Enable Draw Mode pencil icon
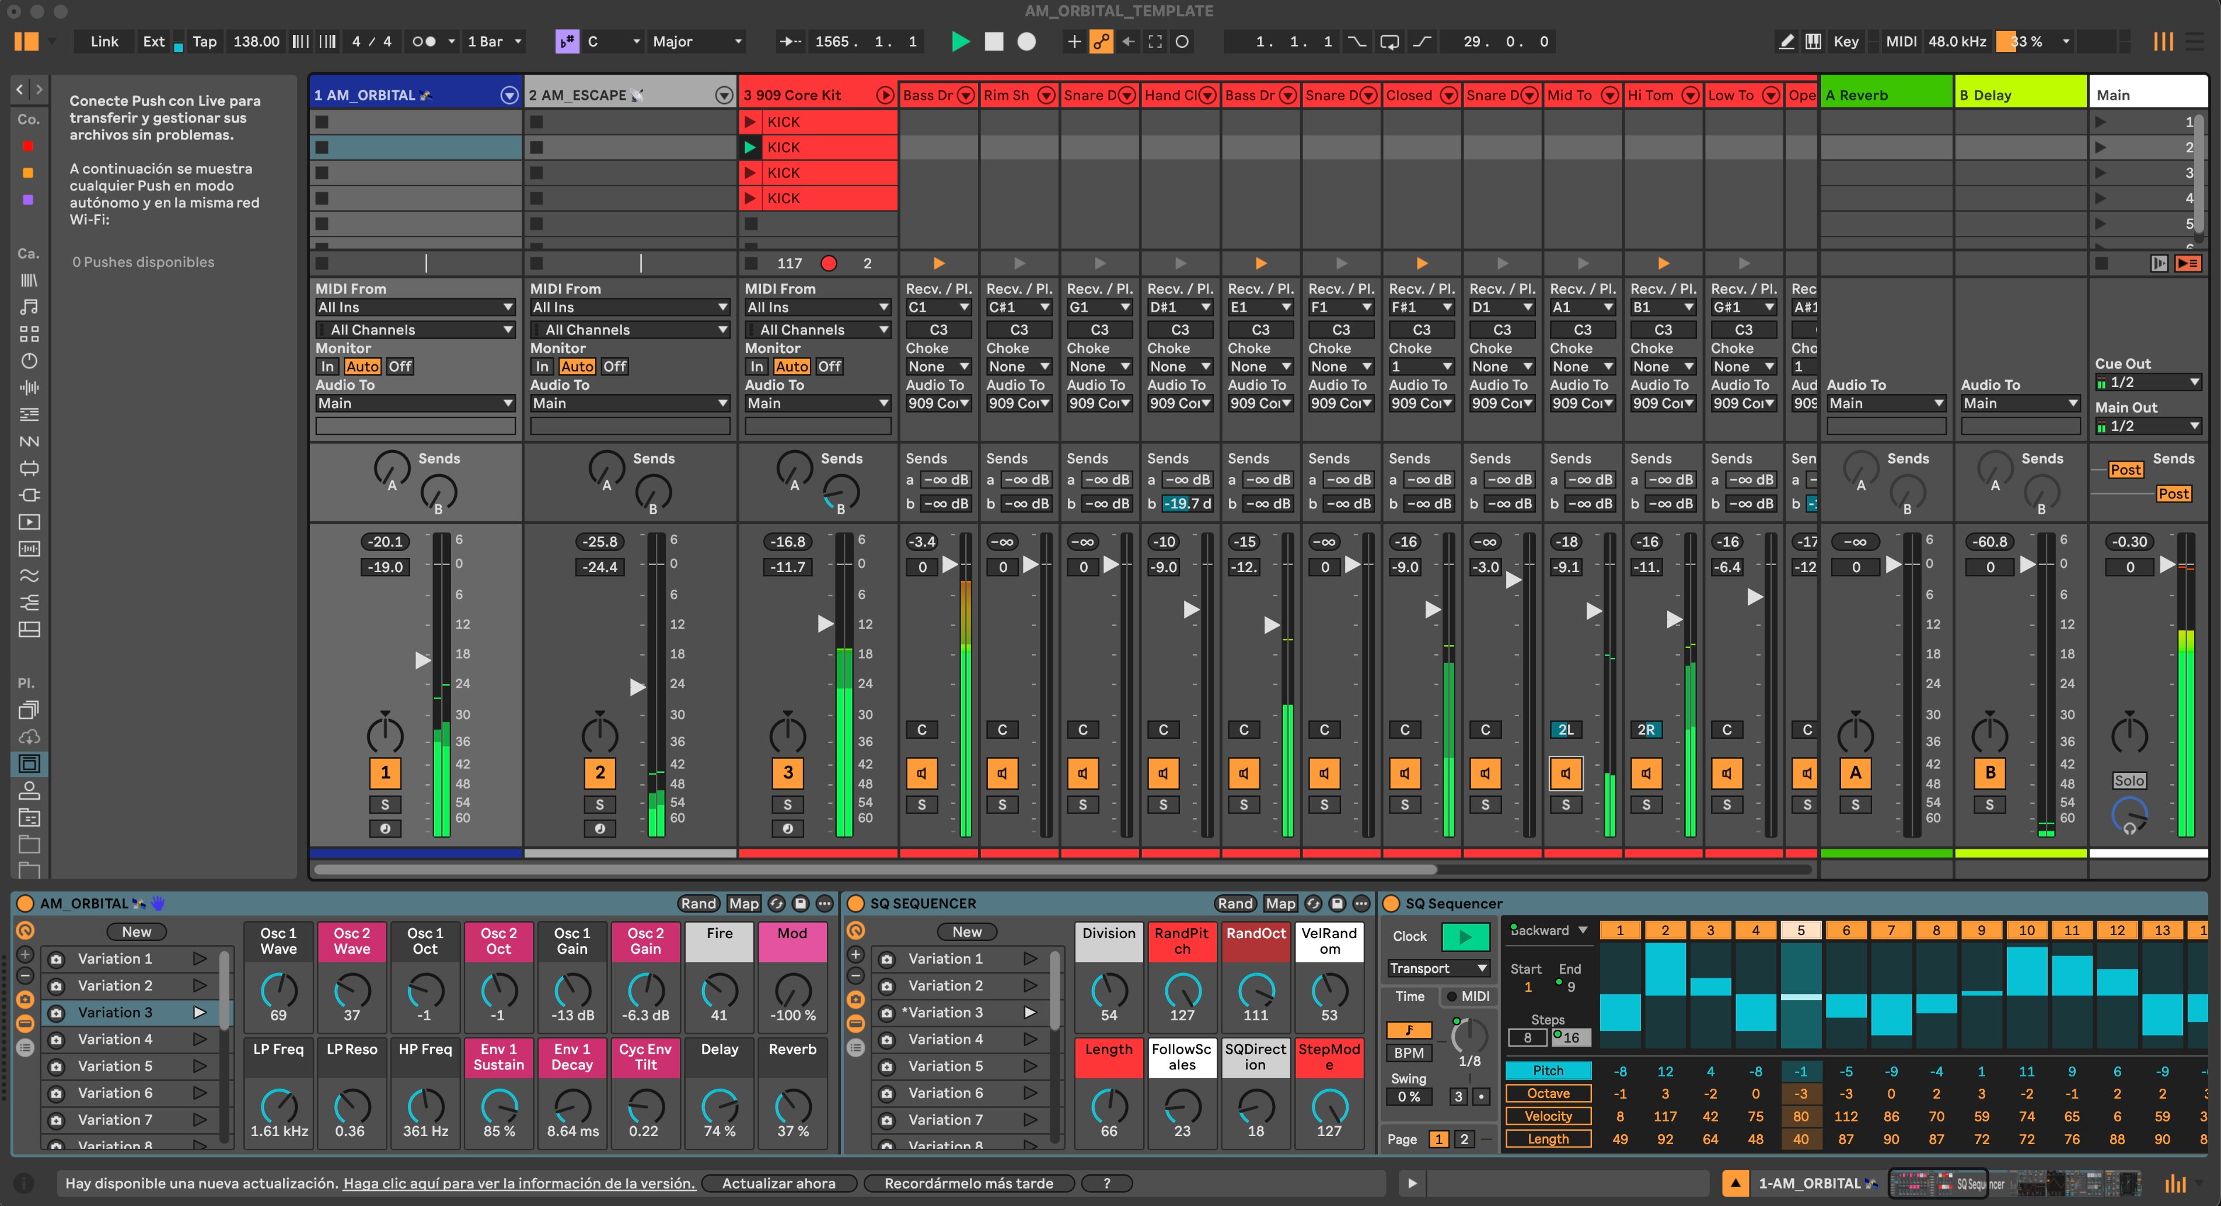This screenshot has height=1206, width=2221. [x=1786, y=41]
